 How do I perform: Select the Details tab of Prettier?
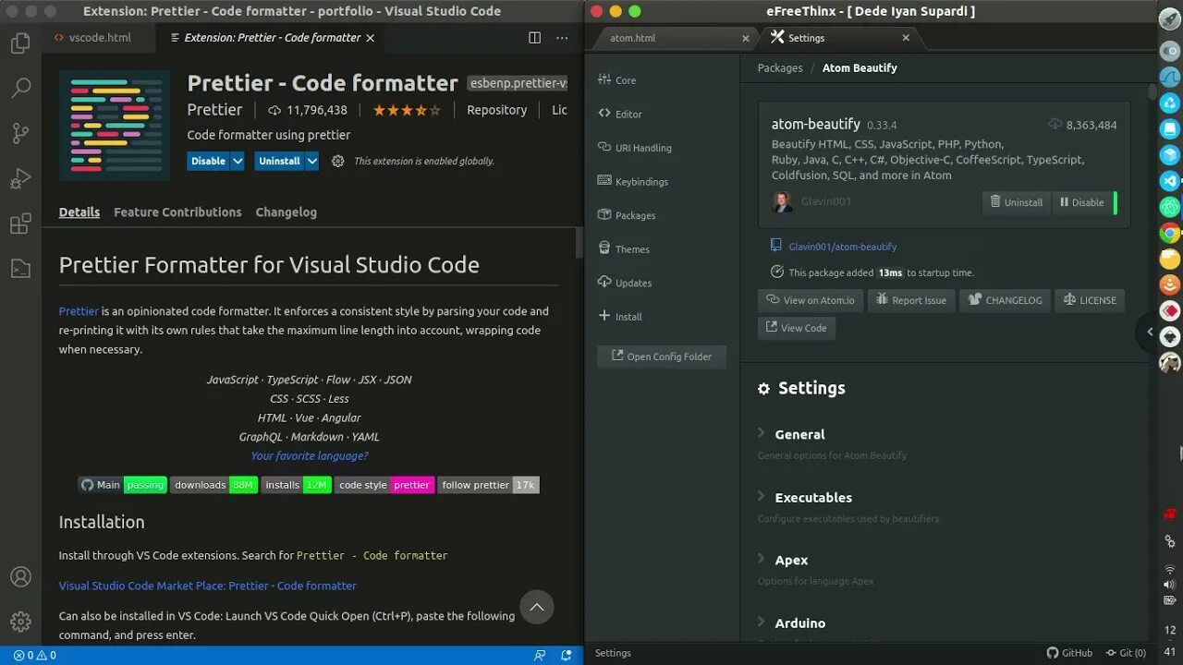pos(79,212)
